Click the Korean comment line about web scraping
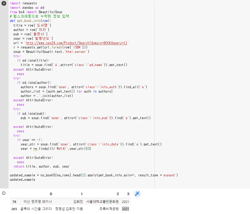This screenshot has height=214, width=250. [x=39, y=16]
